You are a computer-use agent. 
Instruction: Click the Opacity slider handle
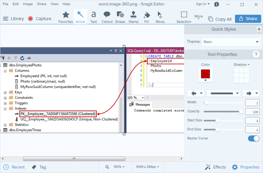click(x=241, y=112)
